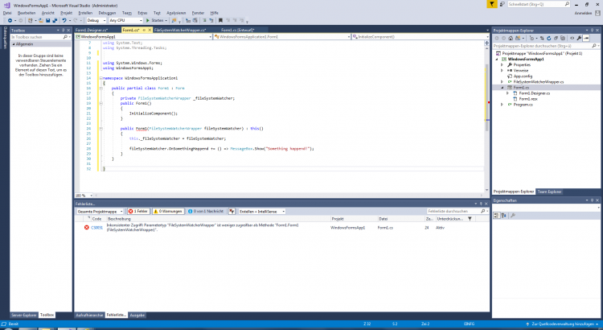The height and width of the screenshot is (330, 603).
Task: Pin the Toolbox panel with pushpin icon
Action: pyautogui.click(x=64, y=30)
